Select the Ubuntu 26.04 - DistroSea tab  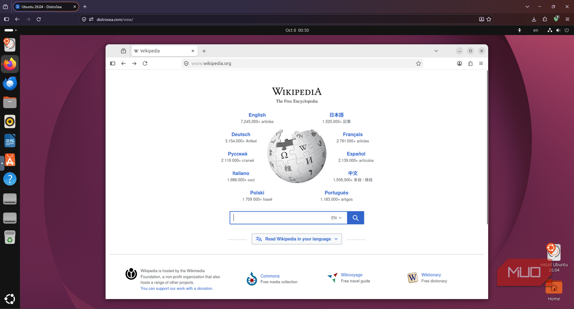coord(46,7)
